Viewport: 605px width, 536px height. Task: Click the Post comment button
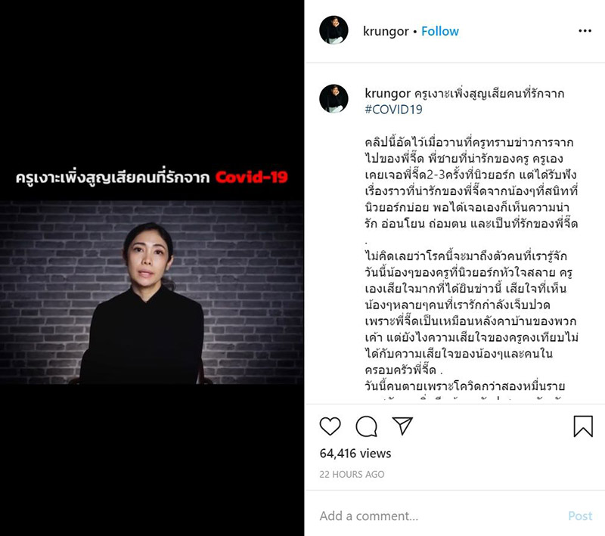(x=580, y=516)
